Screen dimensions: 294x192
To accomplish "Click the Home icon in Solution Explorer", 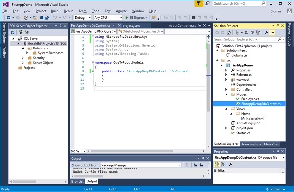I will coord(228,33).
